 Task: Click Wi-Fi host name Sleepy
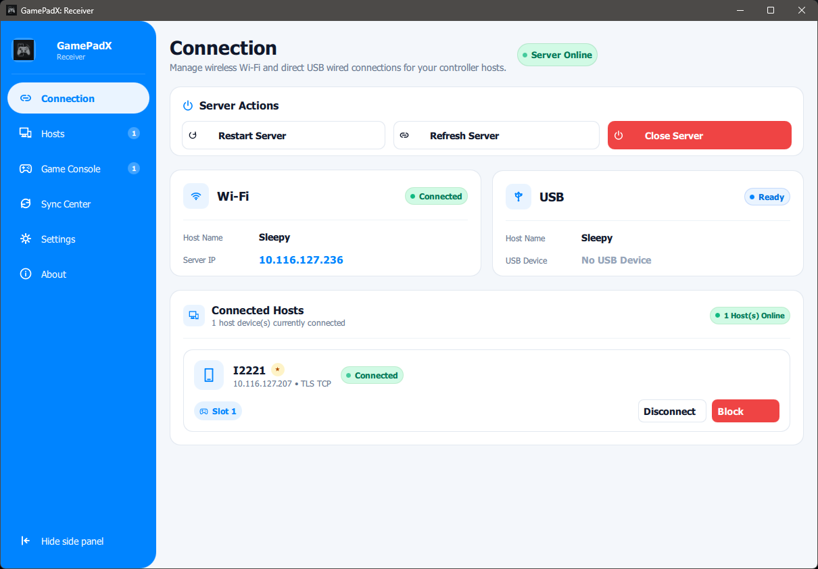(x=274, y=237)
